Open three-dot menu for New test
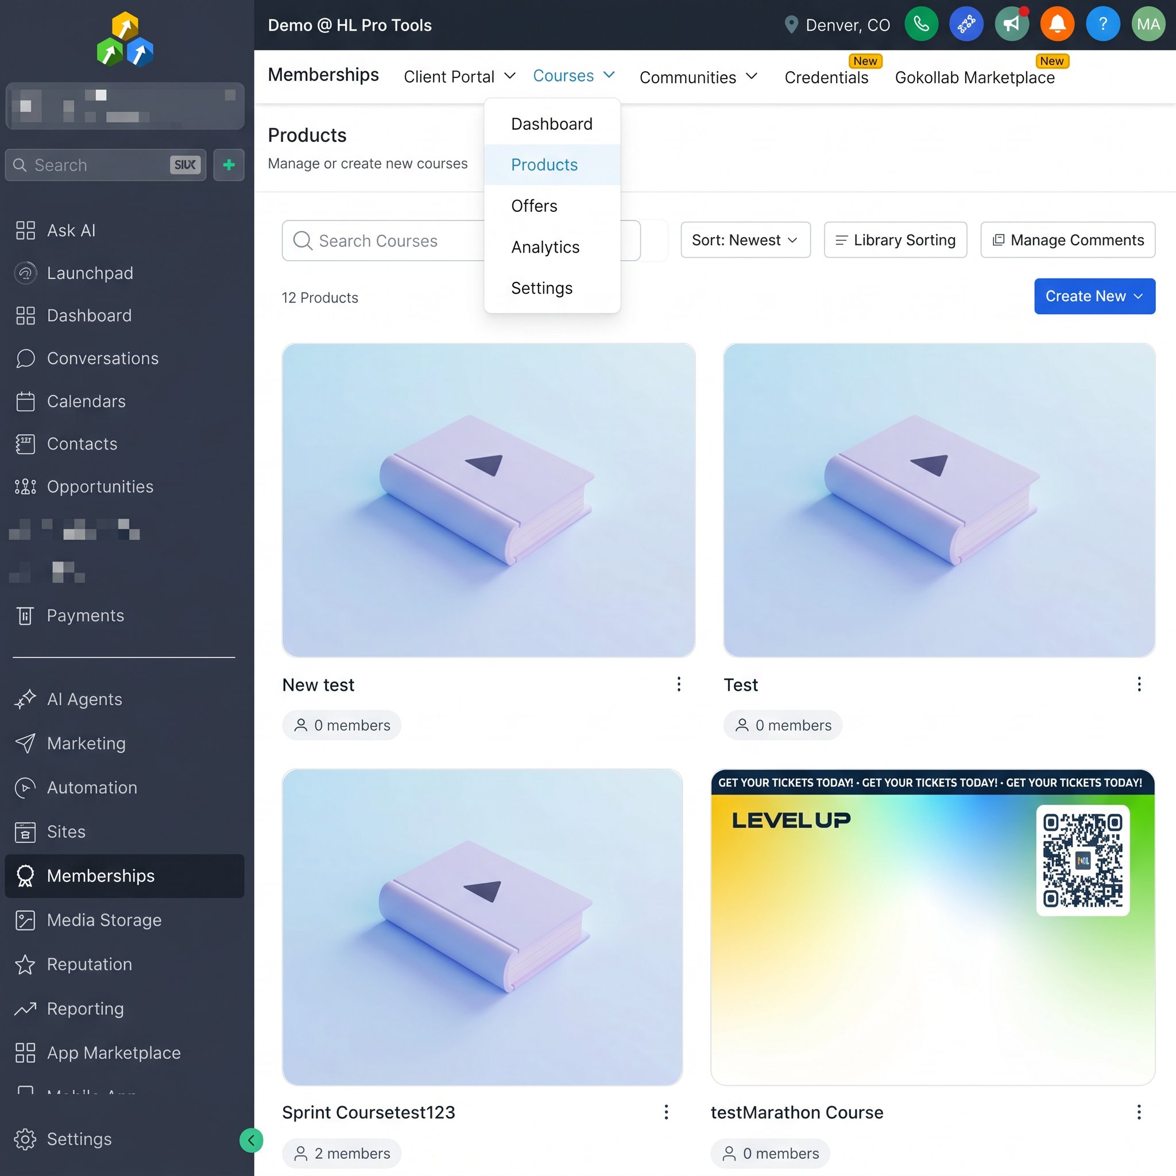Screen dimensions: 1176x1176 point(679,685)
